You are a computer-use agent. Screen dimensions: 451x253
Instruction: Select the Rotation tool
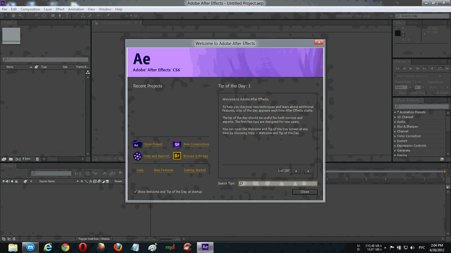tap(30, 16)
